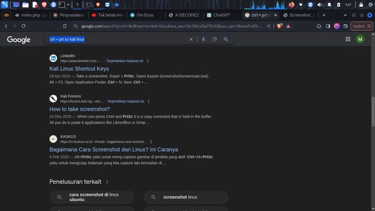The height and width of the screenshot is (211, 375).
Task: Close the ctrl + prt sc tab
Action: pos(276,15)
